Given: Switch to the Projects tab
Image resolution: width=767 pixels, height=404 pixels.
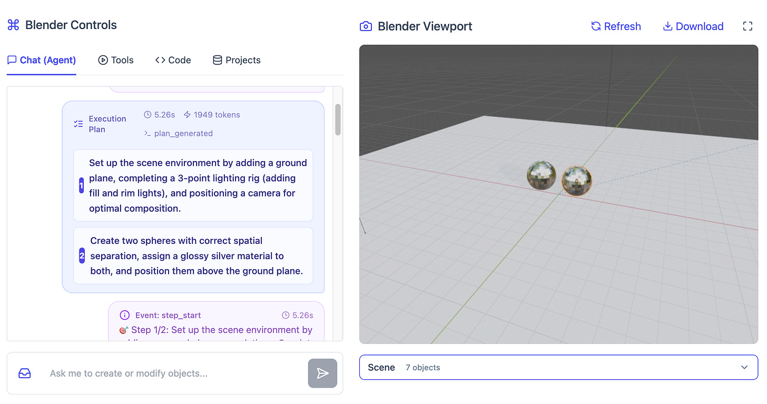Looking at the screenshot, I should [x=237, y=60].
